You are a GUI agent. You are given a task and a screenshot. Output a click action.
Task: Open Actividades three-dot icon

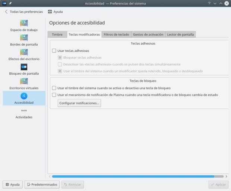point(24,110)
